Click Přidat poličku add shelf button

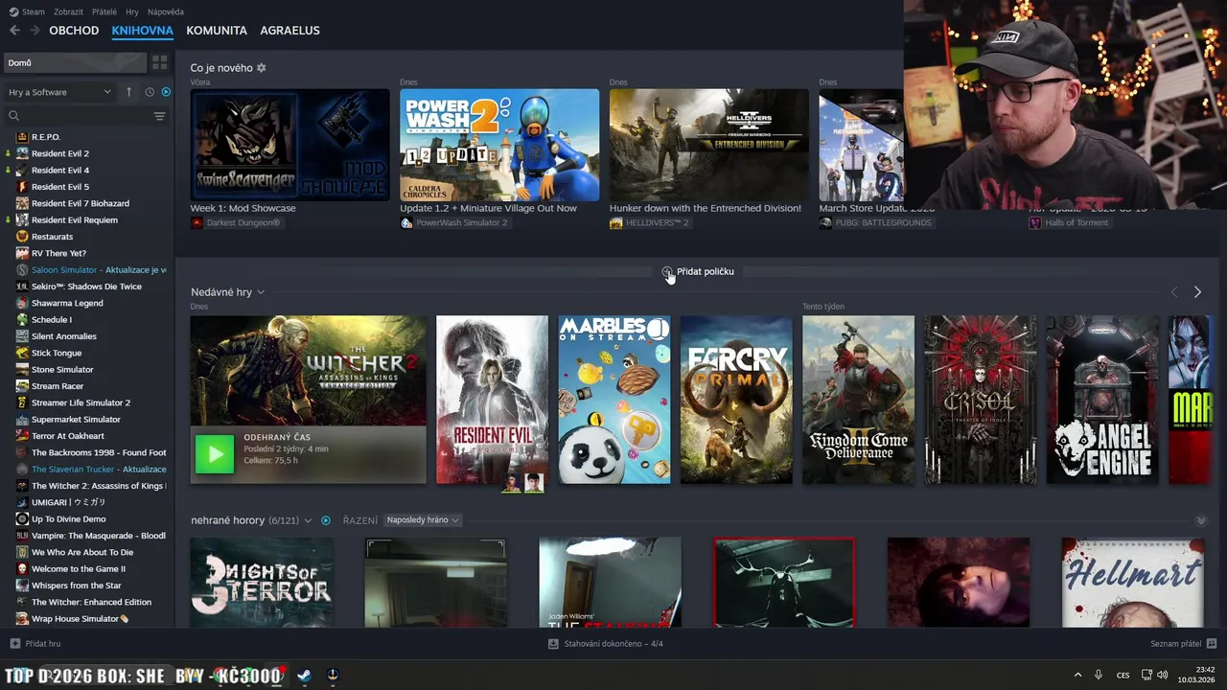pyautogui.click(x=698, y=272)
